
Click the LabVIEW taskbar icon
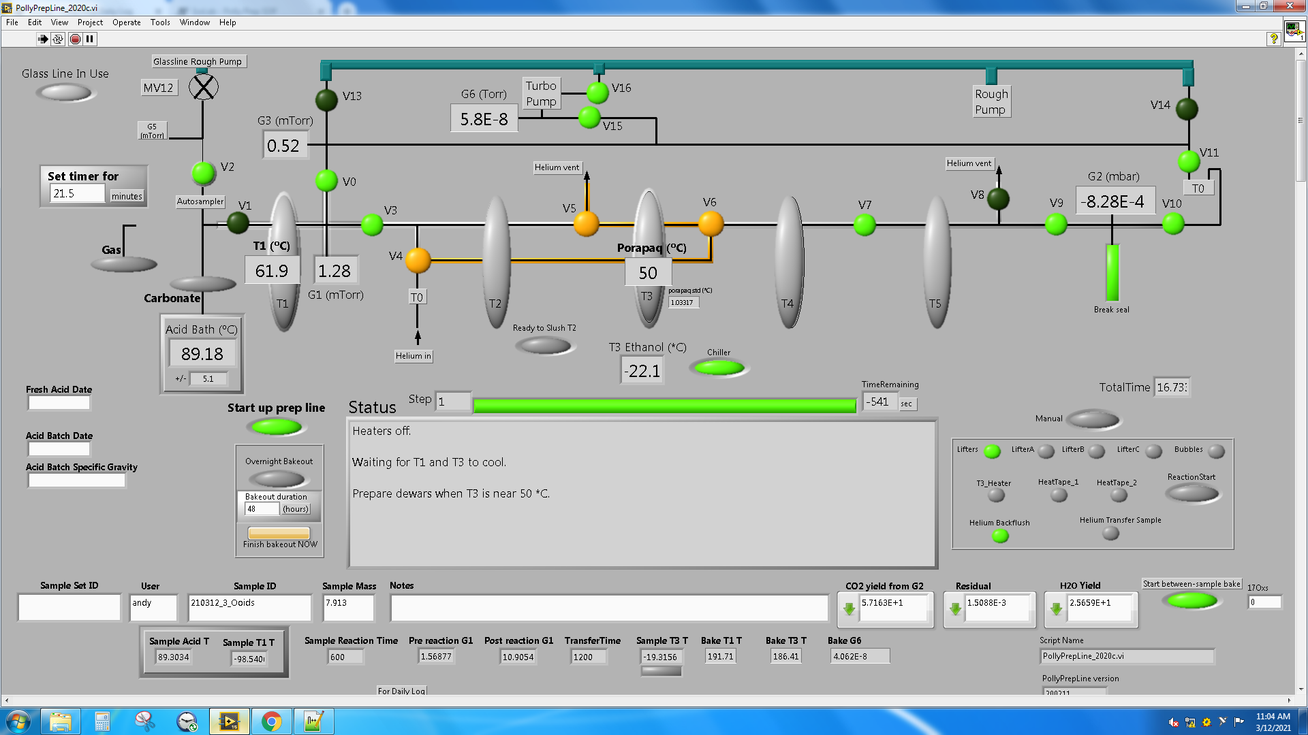pyautogui.click(x=229, y=721)
